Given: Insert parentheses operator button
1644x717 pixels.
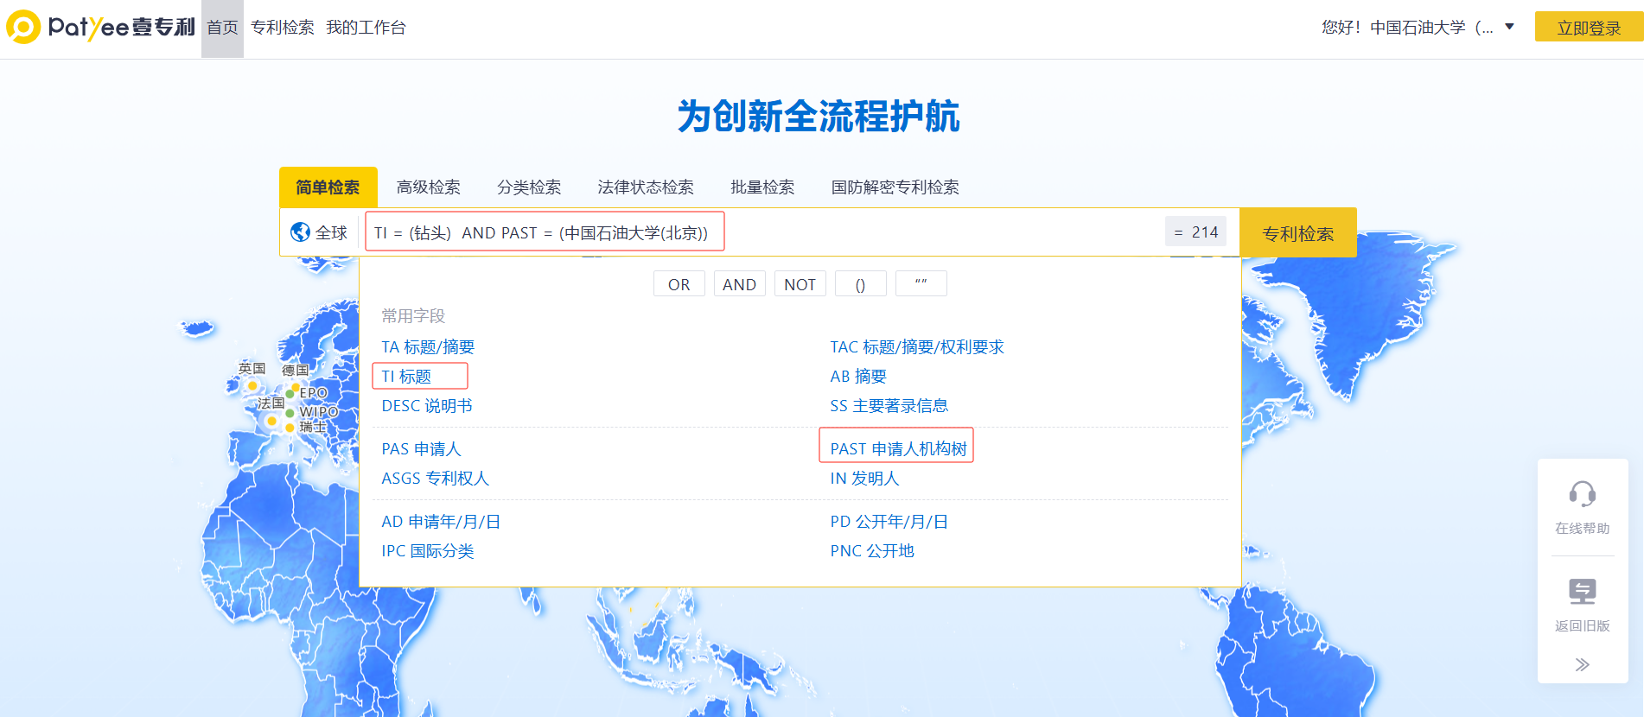Looking at the screenshot, I should pyautogui.click(x=860, y=284).
